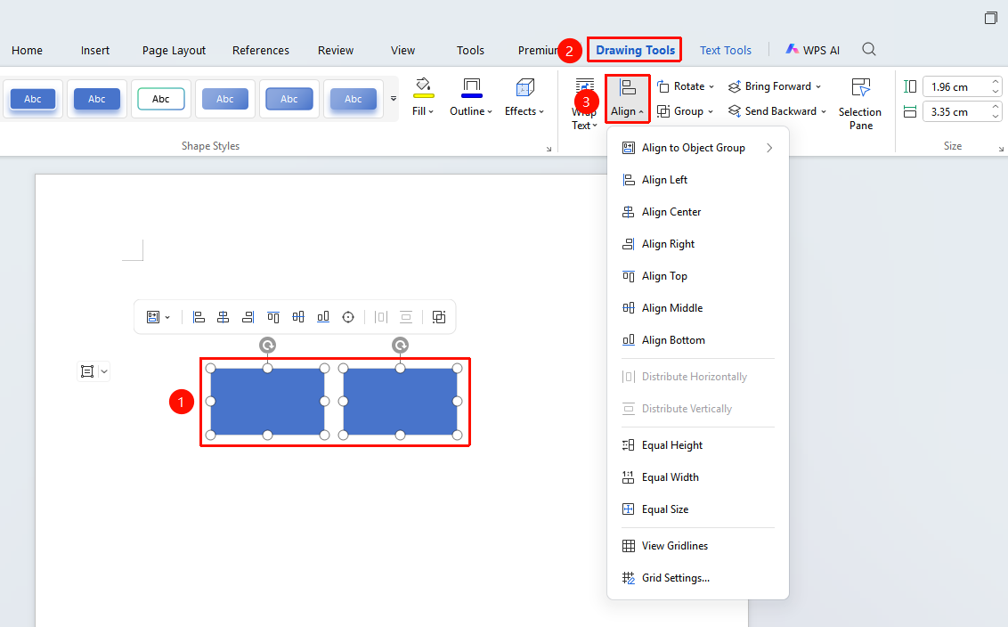This screenshot has height=627, width=1008.
Task: Switch to the Text Tools tab
Action: 725,50
